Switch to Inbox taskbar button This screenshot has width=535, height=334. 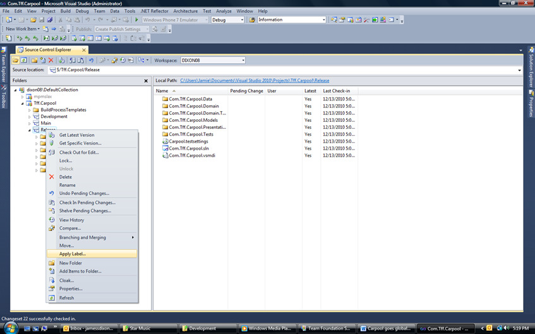tap(88, 328)
